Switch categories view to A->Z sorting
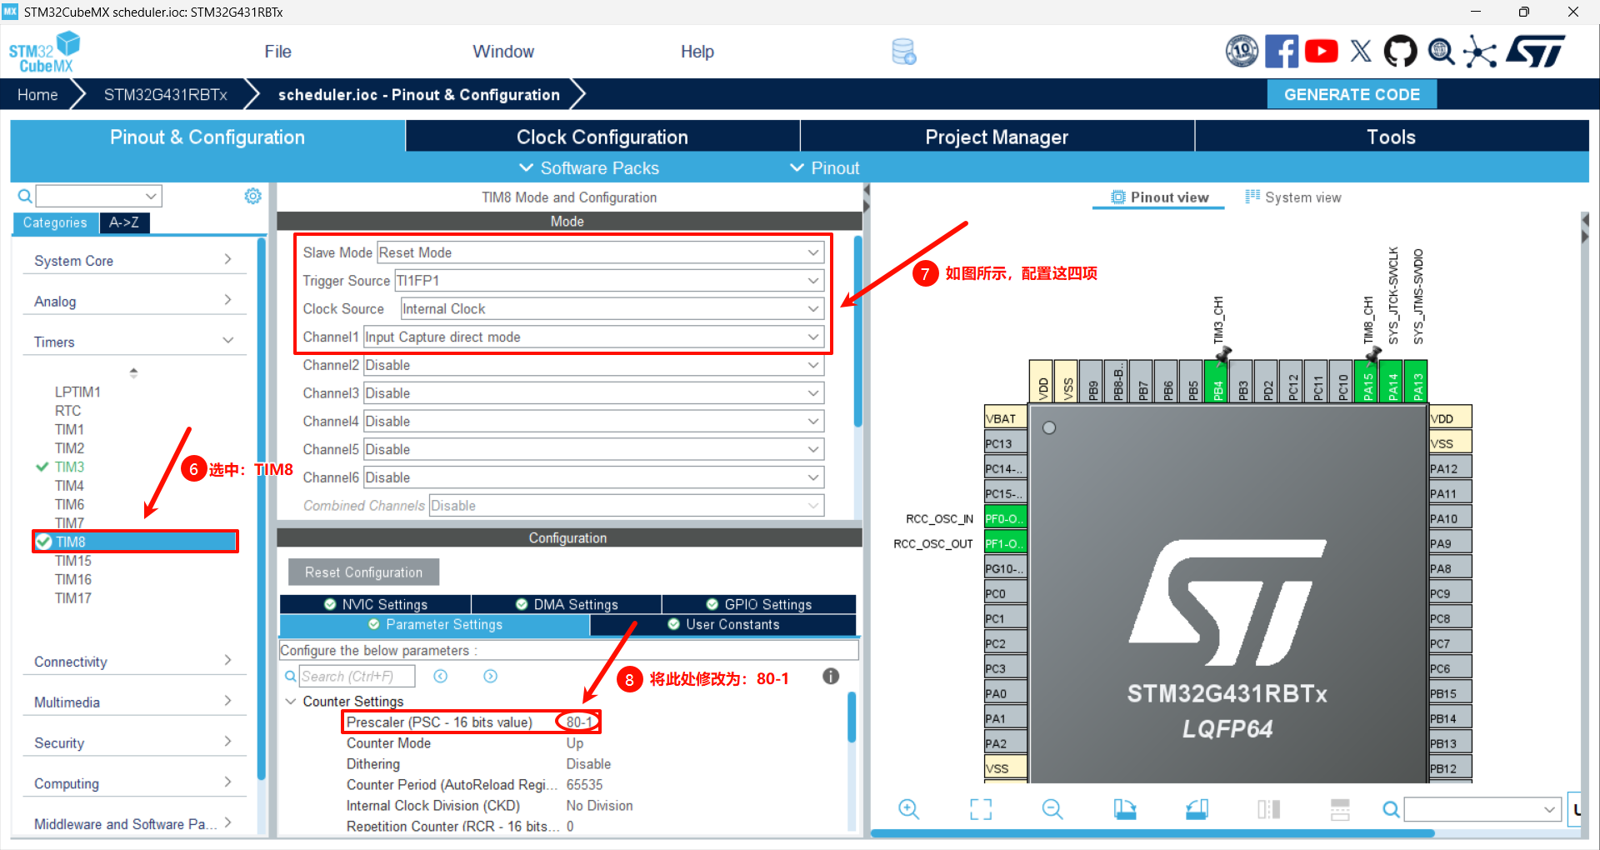This screenshot has width=1600, height=850. click(x=124, y=222)
